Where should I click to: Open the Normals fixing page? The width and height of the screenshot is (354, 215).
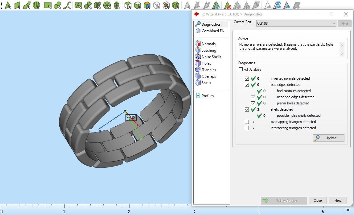(x=205, y=44)
